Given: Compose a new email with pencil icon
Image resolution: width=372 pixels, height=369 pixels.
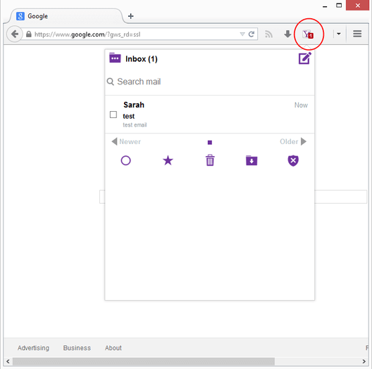Looking at the screenshot, I should pyautogui.click(x=304, y=58).
